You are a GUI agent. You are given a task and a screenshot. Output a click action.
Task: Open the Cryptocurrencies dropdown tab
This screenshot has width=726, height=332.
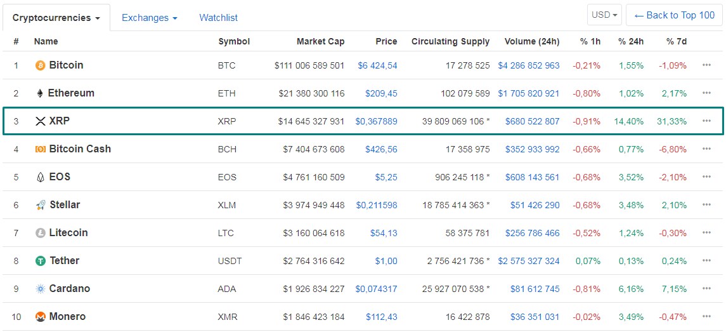[56, 18]
